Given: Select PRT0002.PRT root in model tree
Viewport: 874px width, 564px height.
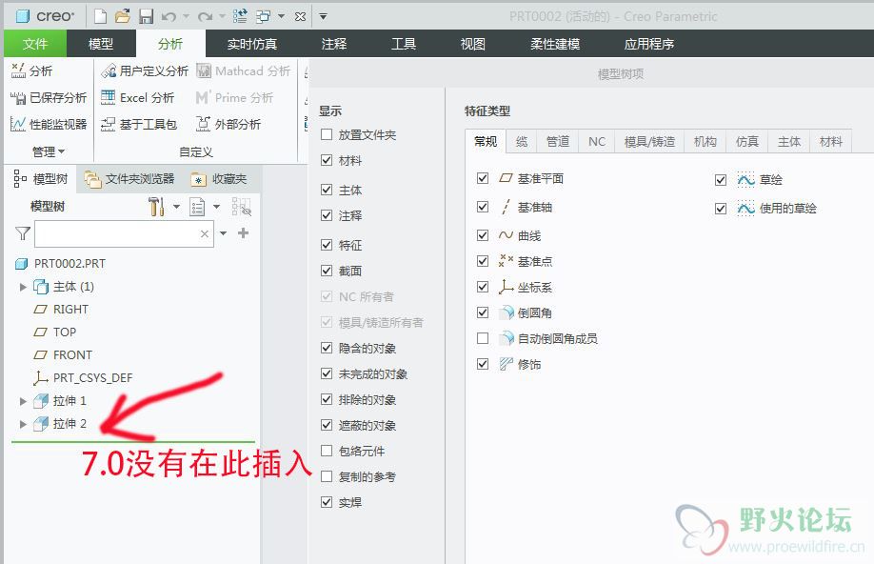Looking at the screenshot, I should point(60,263).
